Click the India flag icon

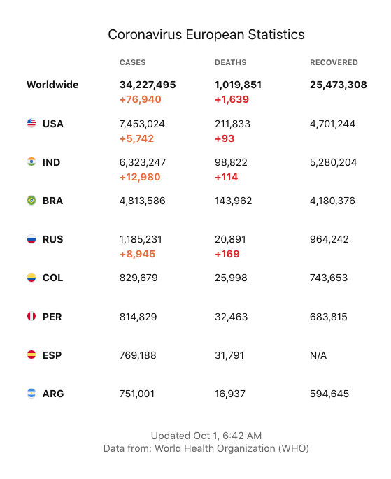click(31, 162)
